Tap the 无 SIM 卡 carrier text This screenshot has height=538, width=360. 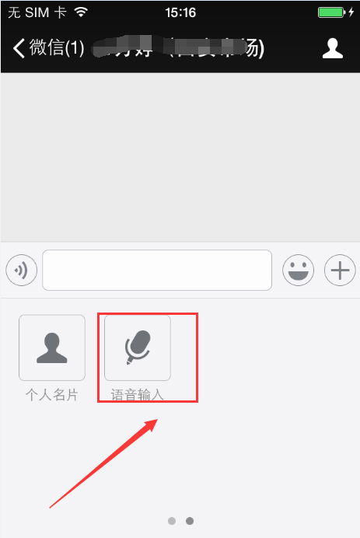(x=37, y=12)
